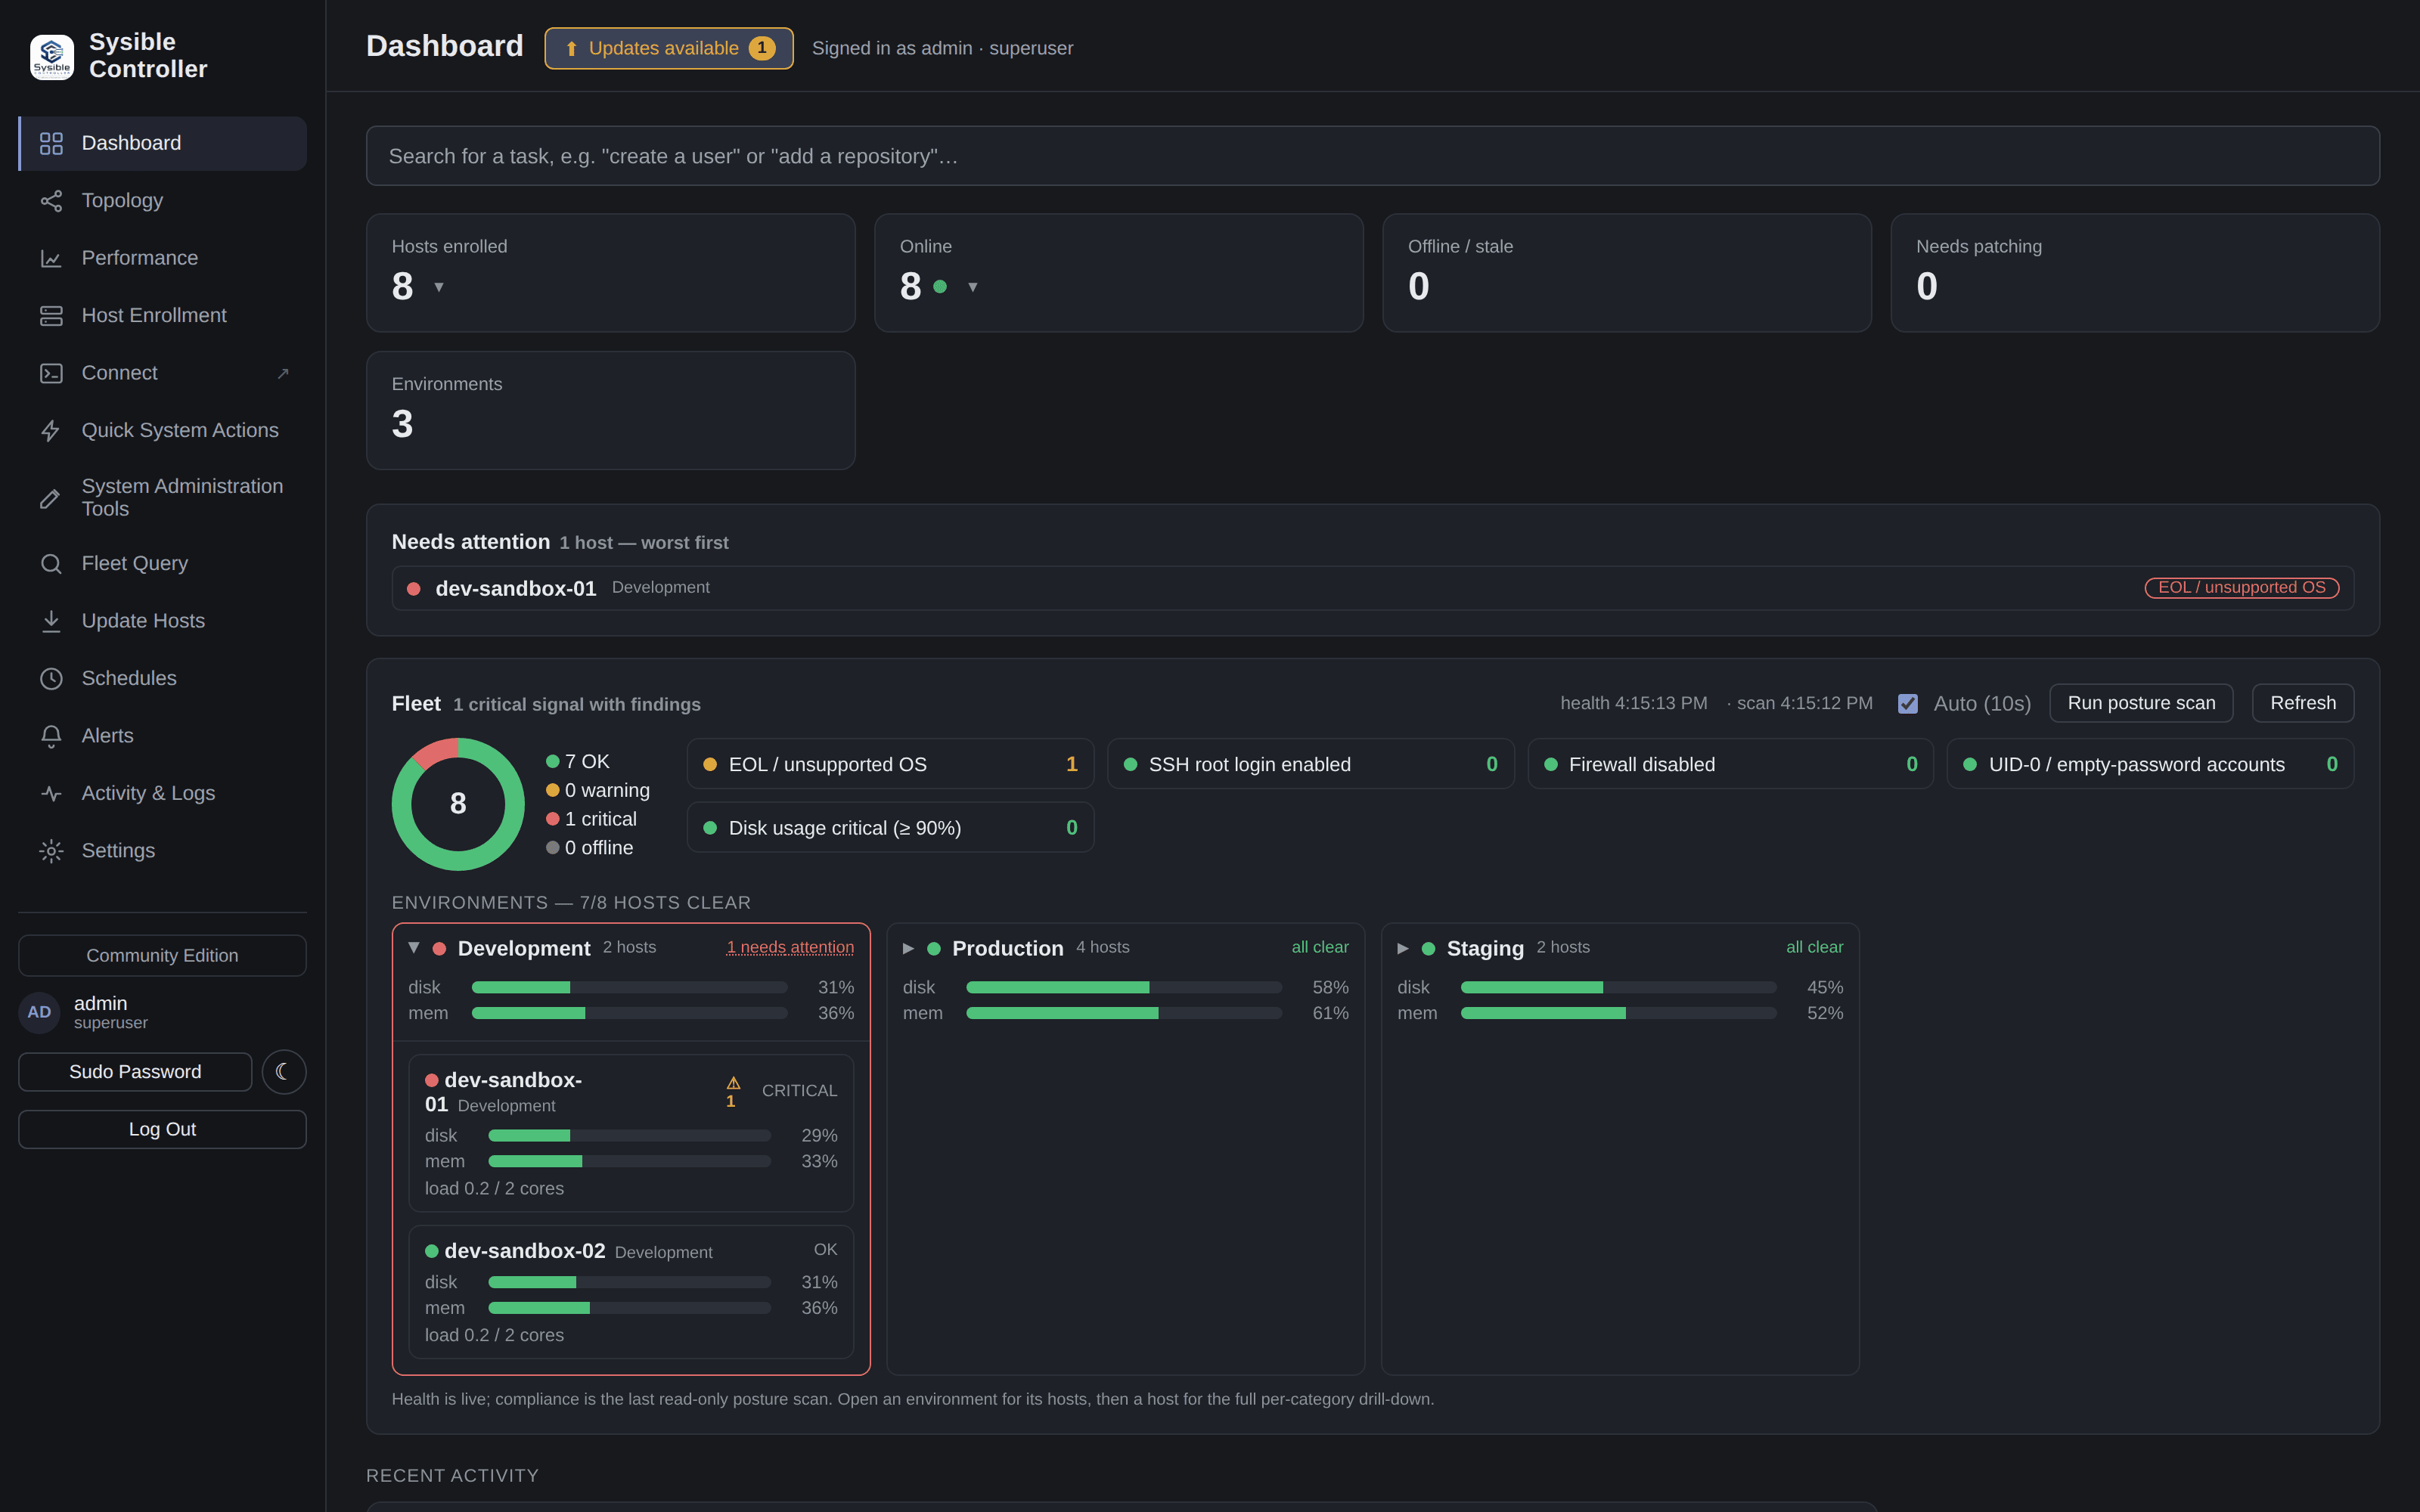Click the Settings gear icon
Viewport: 2420px width, 1512px height.
[x=51, y=851]
